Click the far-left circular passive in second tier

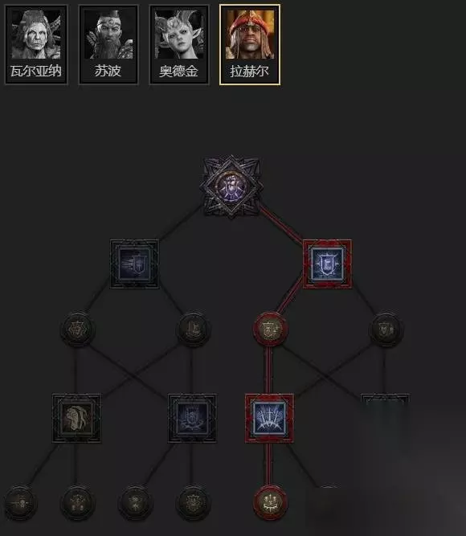click(x=77, y=329)
